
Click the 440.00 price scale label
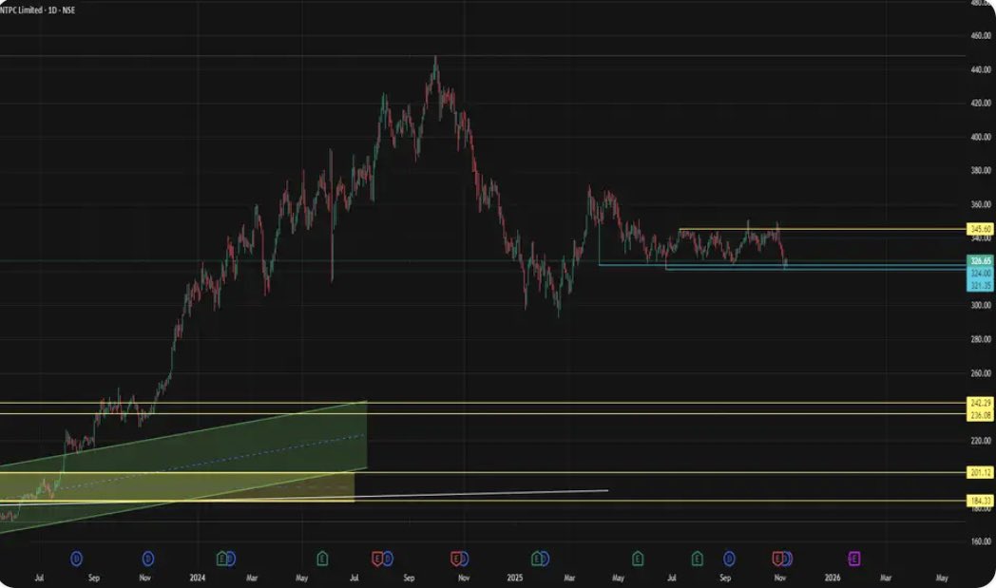[981, 70]
